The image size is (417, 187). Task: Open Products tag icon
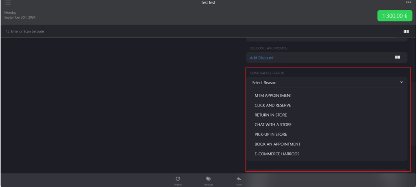click(x=208, y=179)
